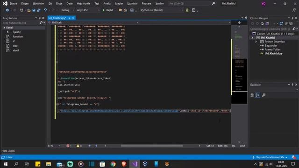Click the Save toolbar icon

[34, 10]
